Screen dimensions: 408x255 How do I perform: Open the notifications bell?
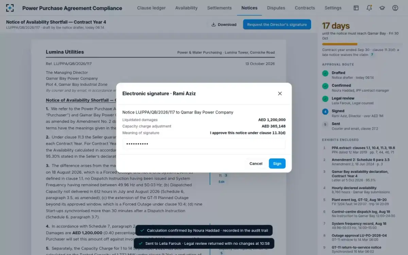pyautogui.click(x=369, y=8)
